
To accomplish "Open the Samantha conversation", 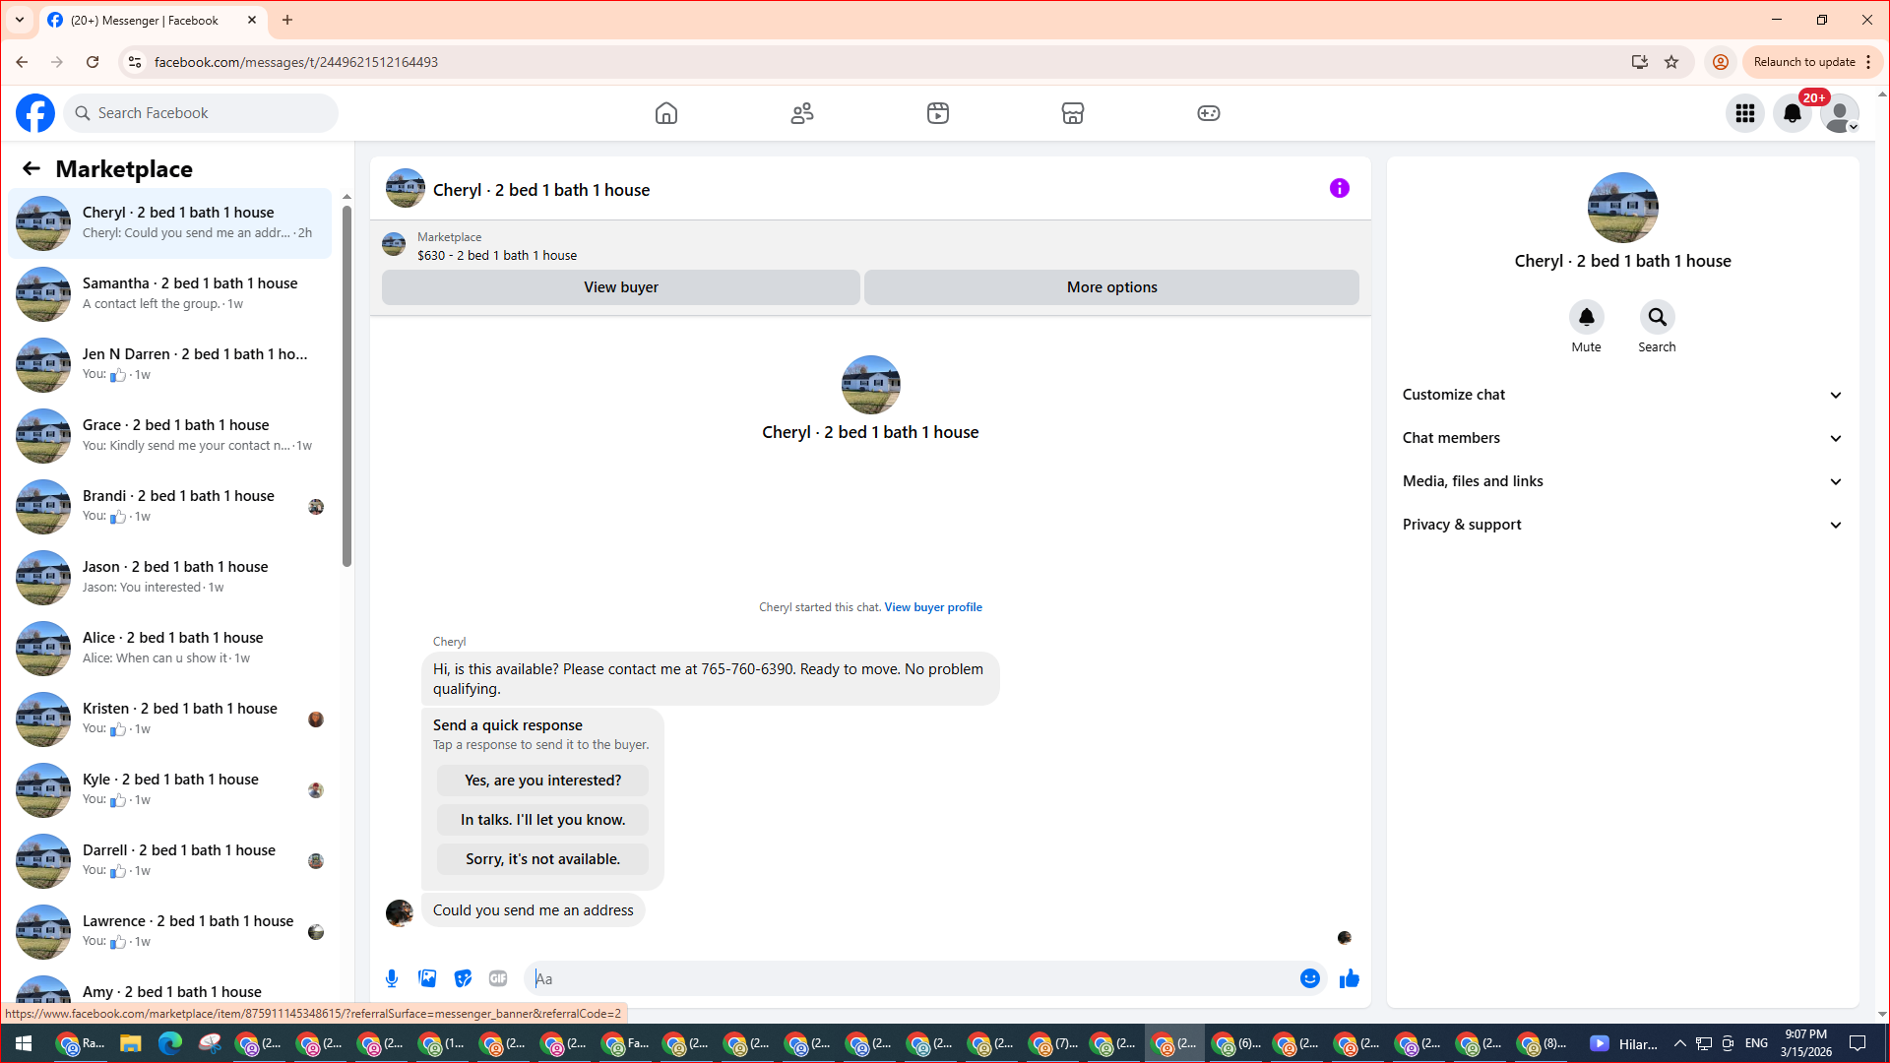I will (169, 294).
